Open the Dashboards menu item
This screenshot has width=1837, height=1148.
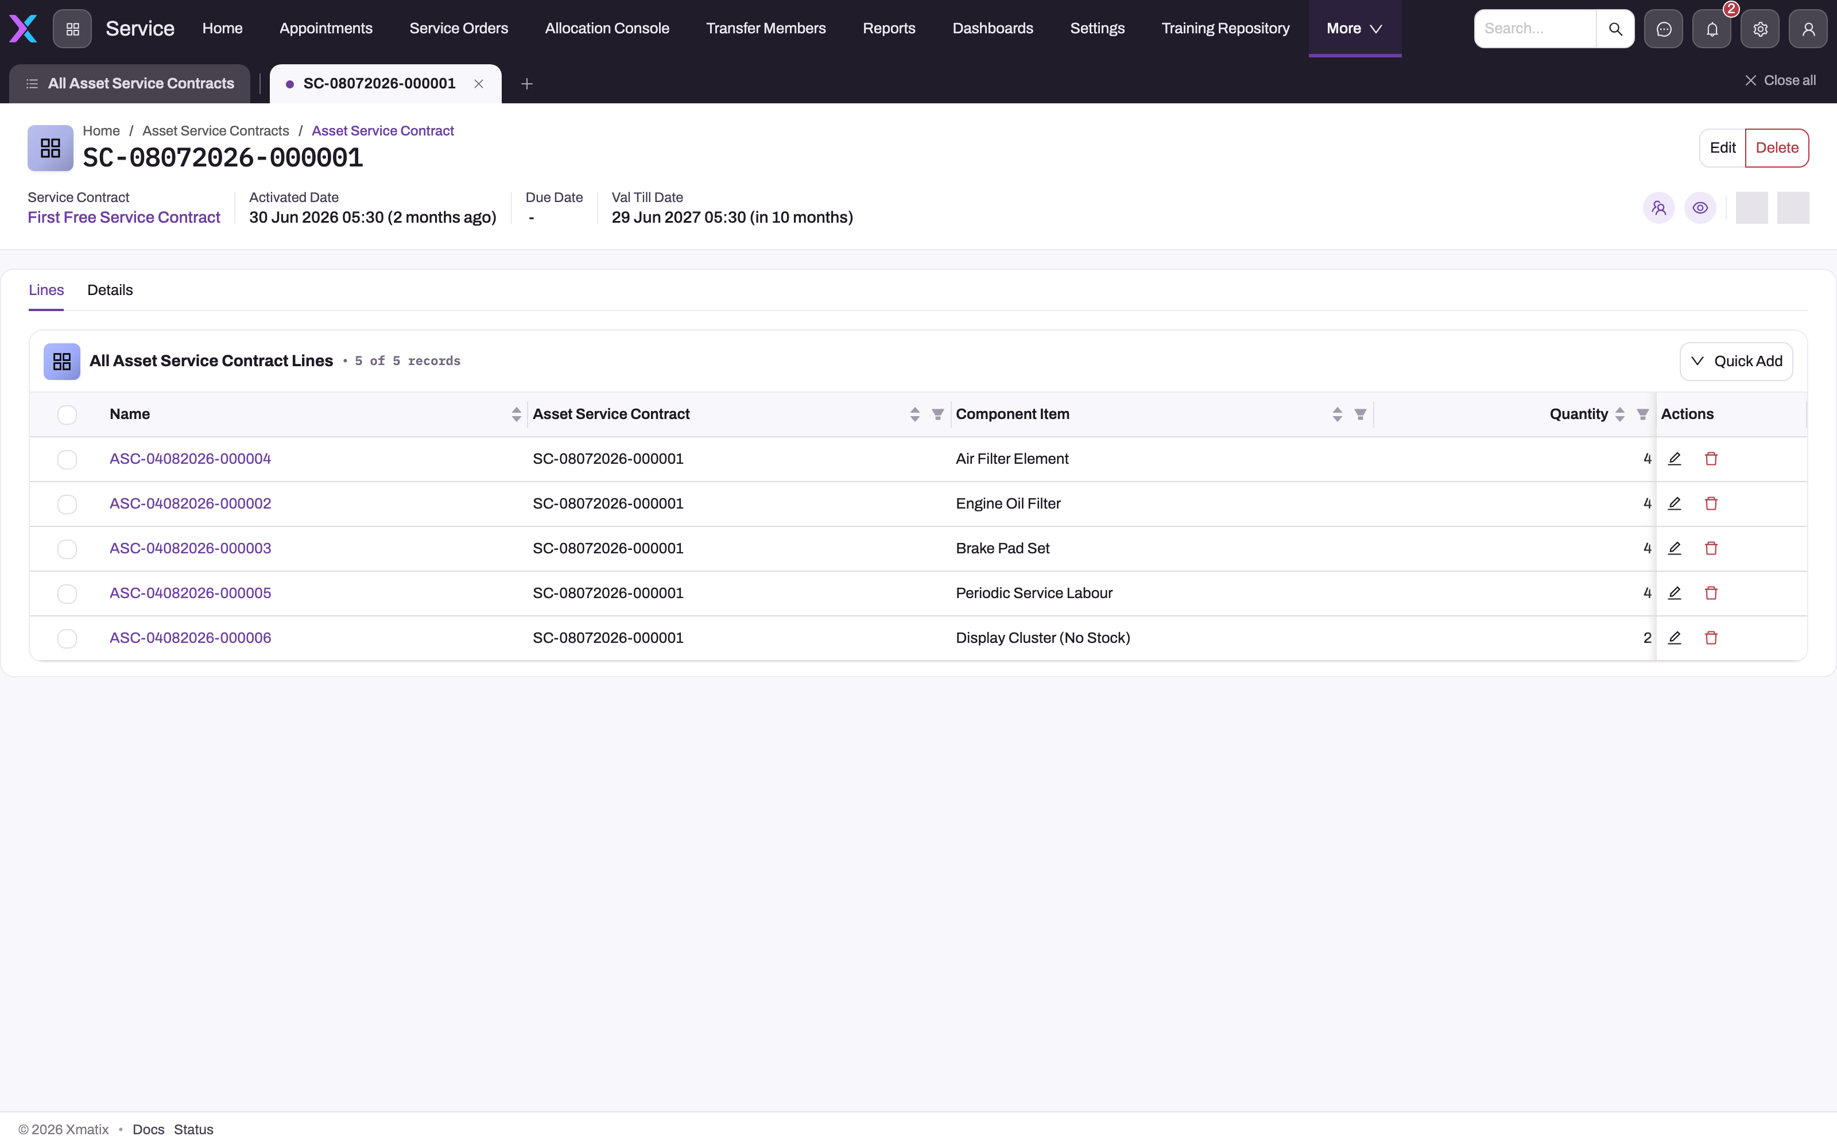992,29
